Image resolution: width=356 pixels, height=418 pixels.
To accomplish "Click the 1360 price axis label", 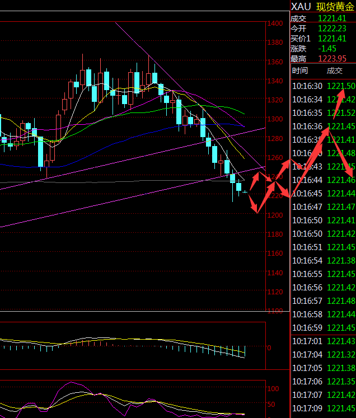I will pos(275,62).
